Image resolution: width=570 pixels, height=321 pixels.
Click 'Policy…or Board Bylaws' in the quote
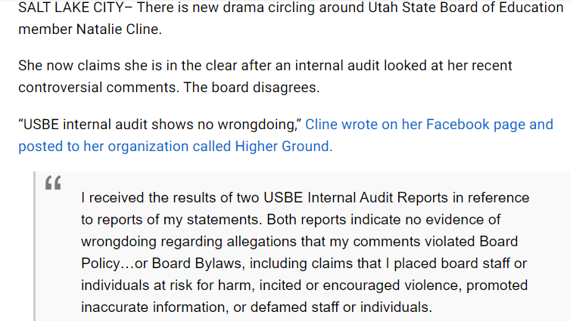point(161,264)
